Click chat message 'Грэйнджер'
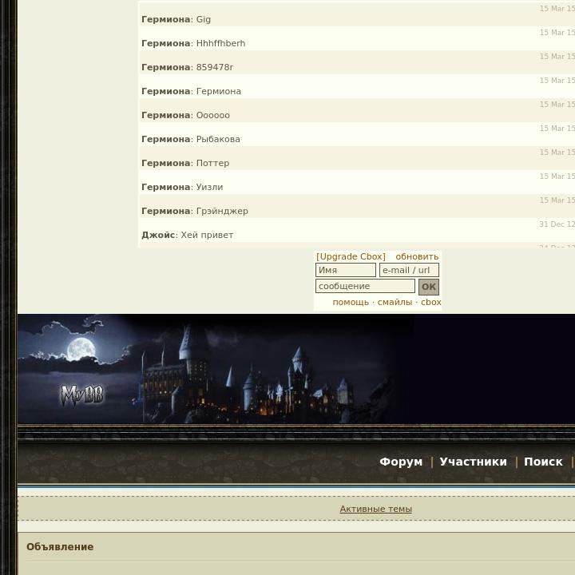The height and width of the screenshot is (575, 575). tap(222, 211)
